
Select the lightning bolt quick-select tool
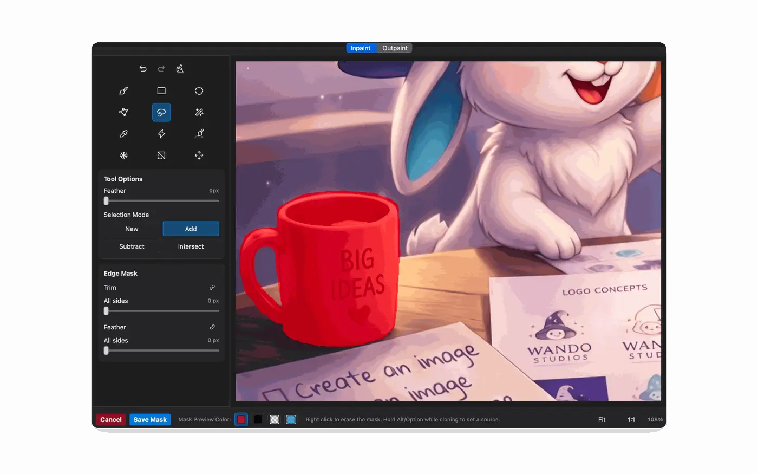(x=161, y=134)
